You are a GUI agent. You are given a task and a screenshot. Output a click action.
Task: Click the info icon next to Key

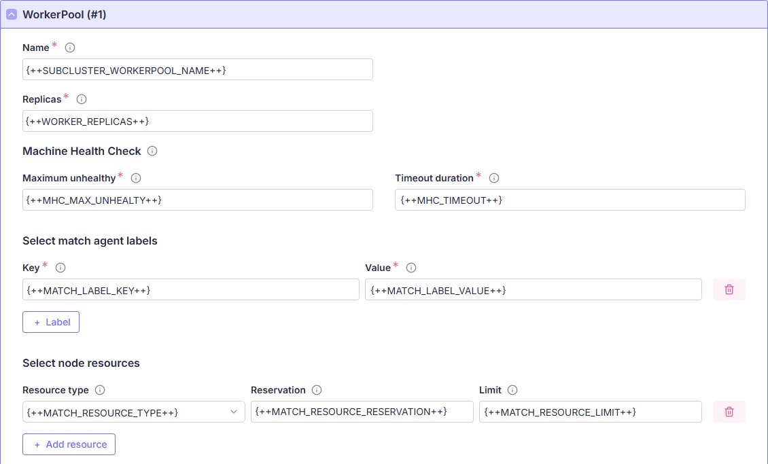pyautogui.click(x=60, y=268)
